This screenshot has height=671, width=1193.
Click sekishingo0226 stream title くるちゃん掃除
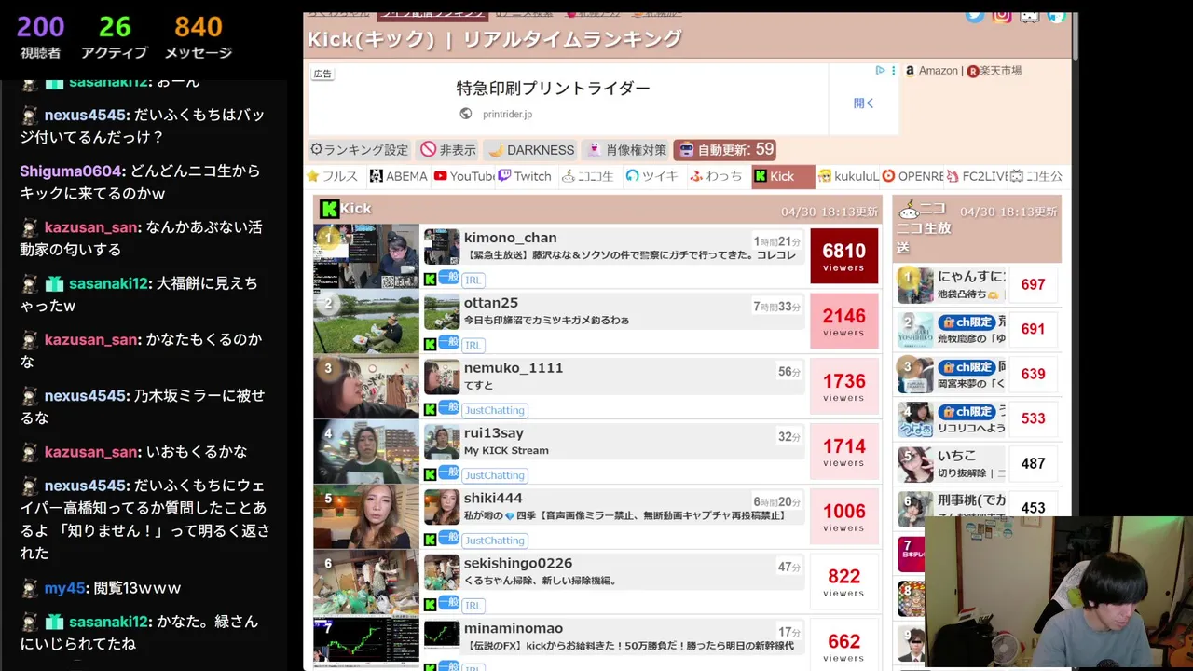pyautogui.click(x=541, y=581)
